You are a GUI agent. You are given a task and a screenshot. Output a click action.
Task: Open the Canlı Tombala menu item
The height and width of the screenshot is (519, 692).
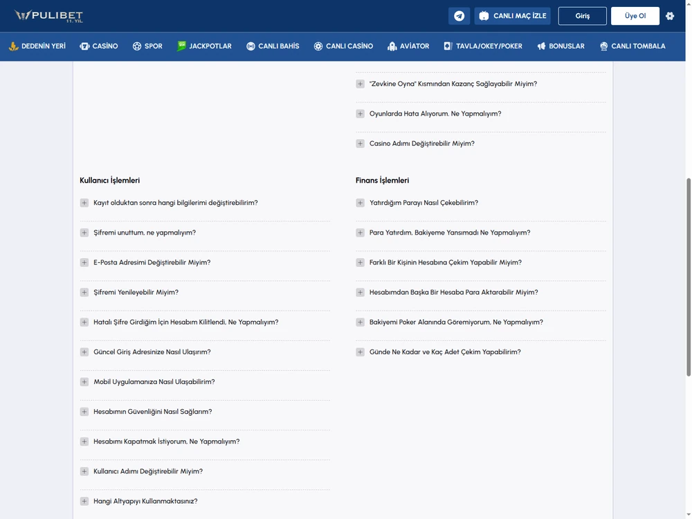[632, 46]
